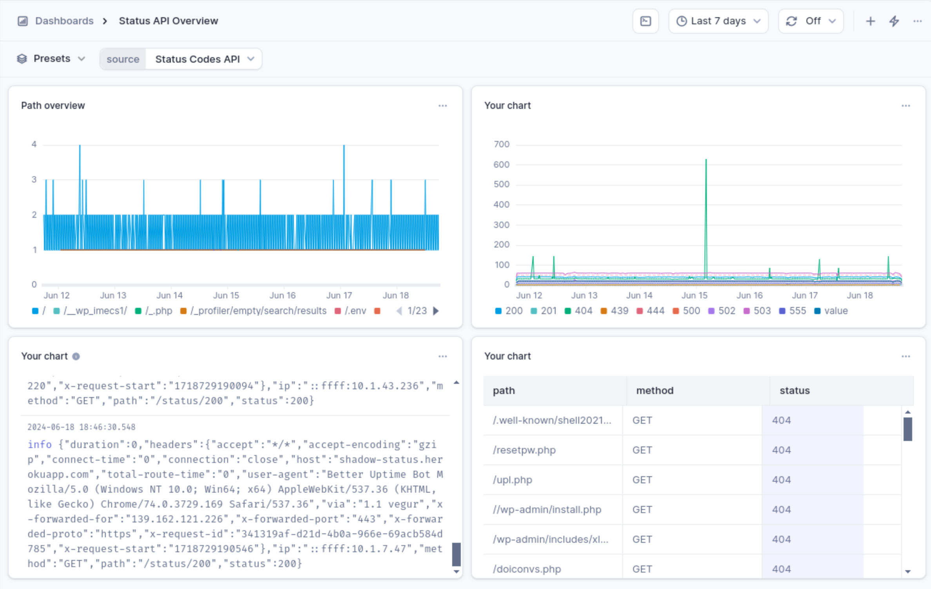
Task: Open the query console icon button
Action: click(645, 21)
